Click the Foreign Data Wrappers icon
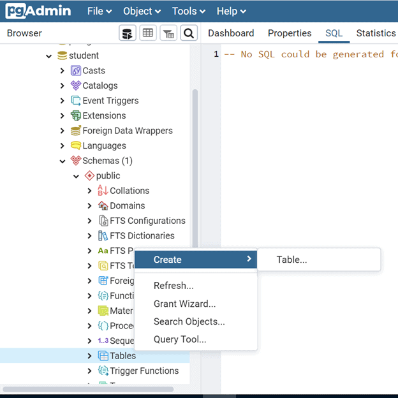The image size is (398, 398). pos(76,131)
